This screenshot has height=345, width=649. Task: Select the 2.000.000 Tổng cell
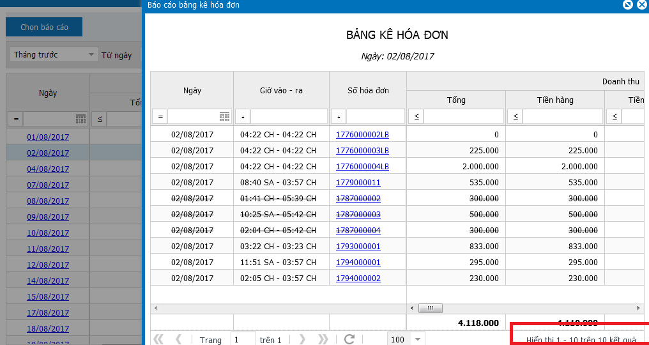456,167
